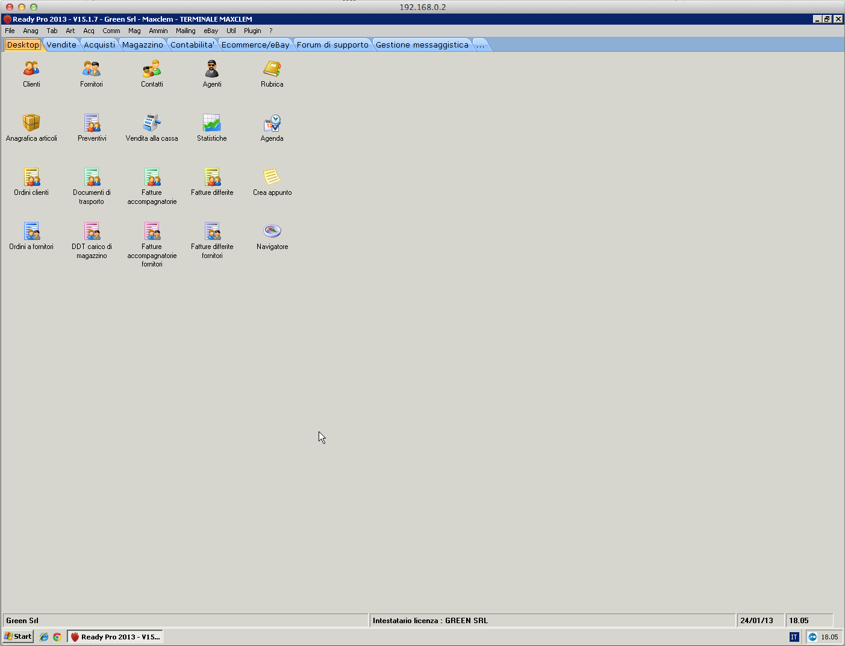Open the Ordini clienti icon
The image size is (845, 646).
(31, 177)
